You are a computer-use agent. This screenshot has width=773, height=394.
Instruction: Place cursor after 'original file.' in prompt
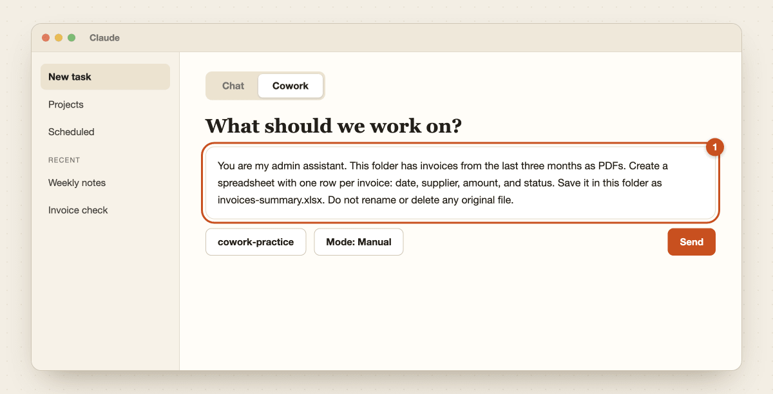[x=515, y=200]
